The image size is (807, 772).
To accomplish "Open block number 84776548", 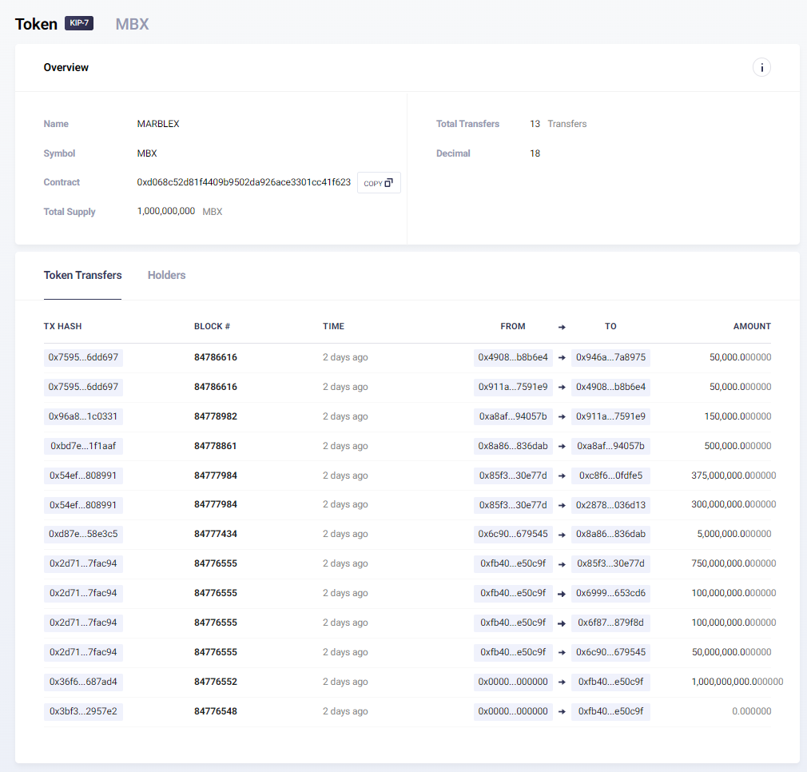I will click(216, 711).
